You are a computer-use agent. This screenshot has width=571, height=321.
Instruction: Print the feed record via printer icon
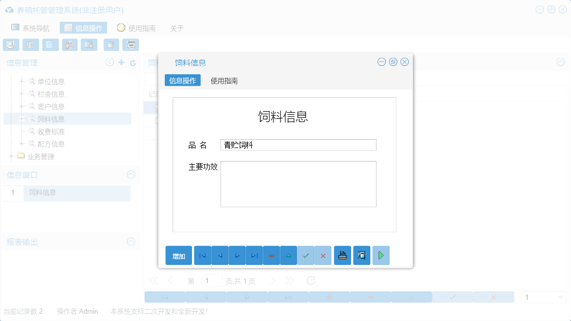[343, 256]
